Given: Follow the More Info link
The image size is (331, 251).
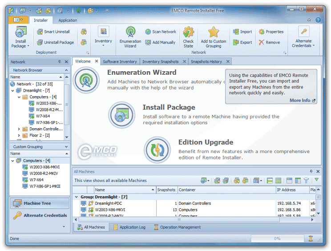Looking at the screenshot, I should click(x=302, y=100).
